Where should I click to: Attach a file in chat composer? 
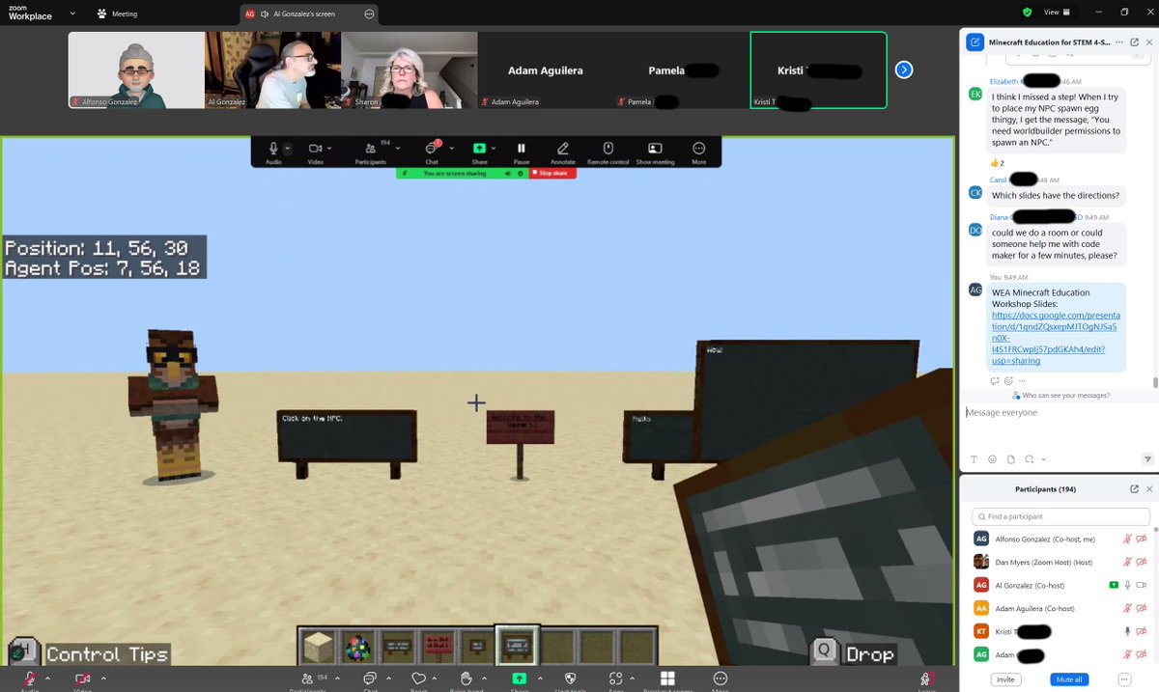[x=1010, y=458]
